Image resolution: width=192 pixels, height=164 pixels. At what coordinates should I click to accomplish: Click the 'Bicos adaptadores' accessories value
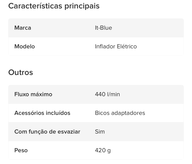click(120, 113)
